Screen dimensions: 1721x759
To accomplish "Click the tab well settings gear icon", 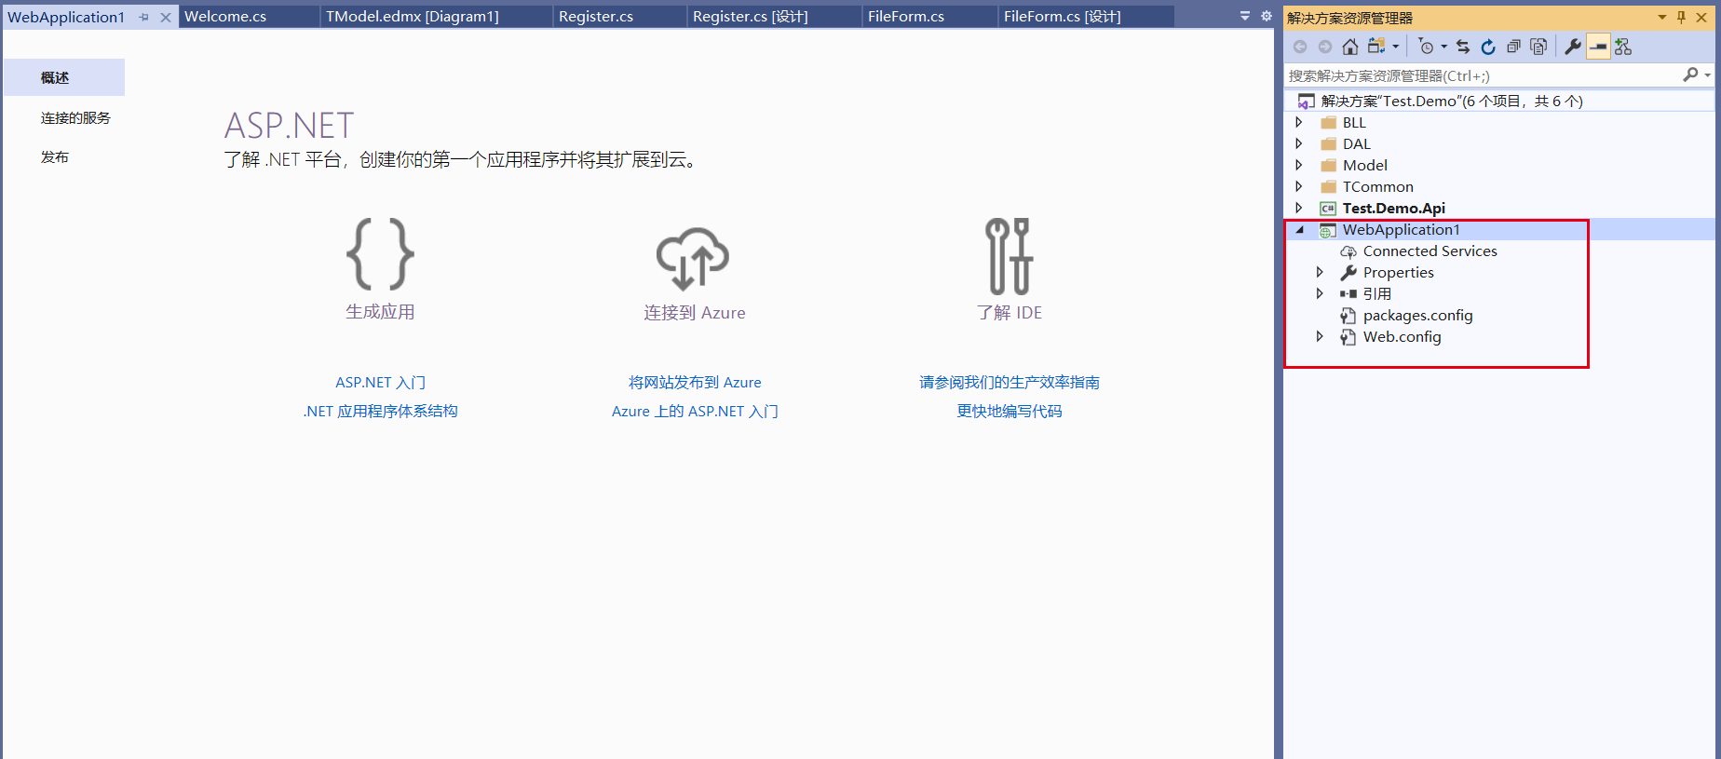I will [x=1267, y=16].
